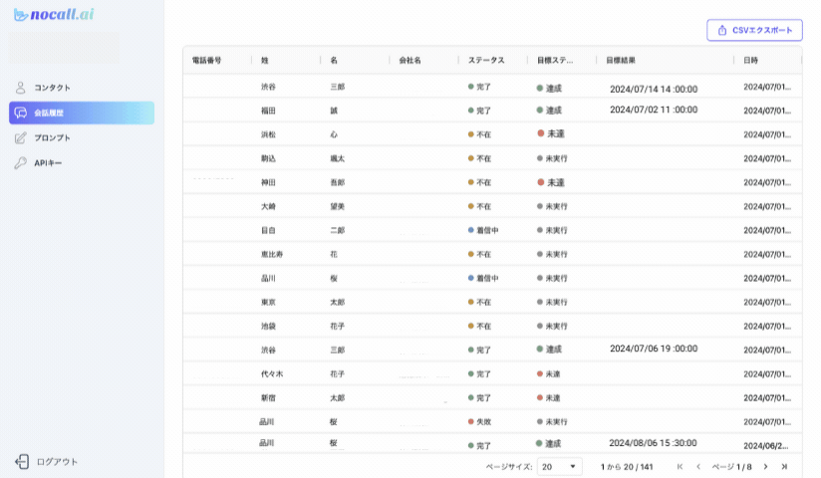This screenshot has width=821, height=478.
Task: Go to the first page of results
Action: pos(680,466)
